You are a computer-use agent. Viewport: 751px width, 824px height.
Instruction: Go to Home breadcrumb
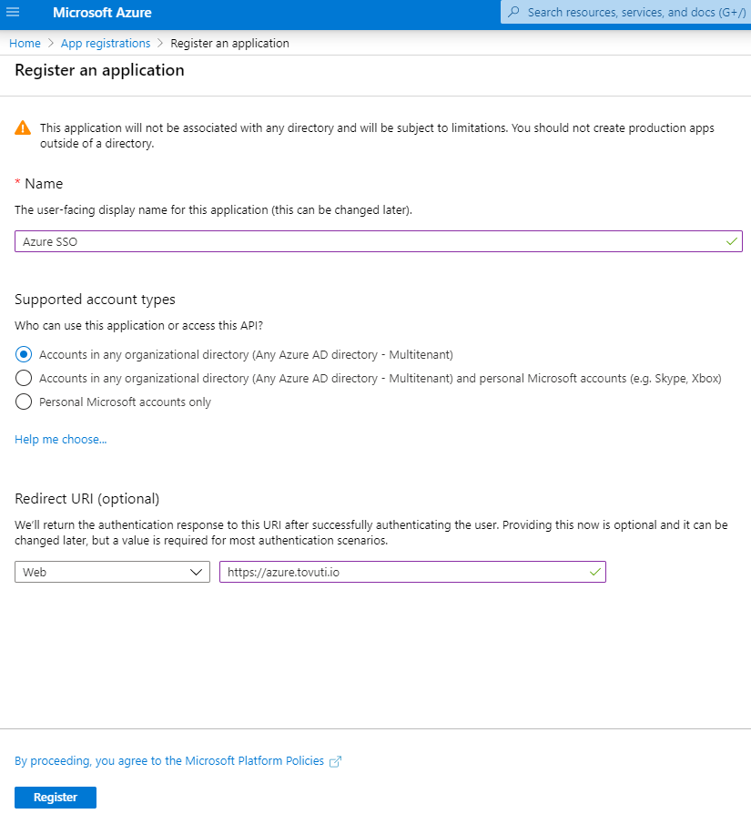pos(25,43)
